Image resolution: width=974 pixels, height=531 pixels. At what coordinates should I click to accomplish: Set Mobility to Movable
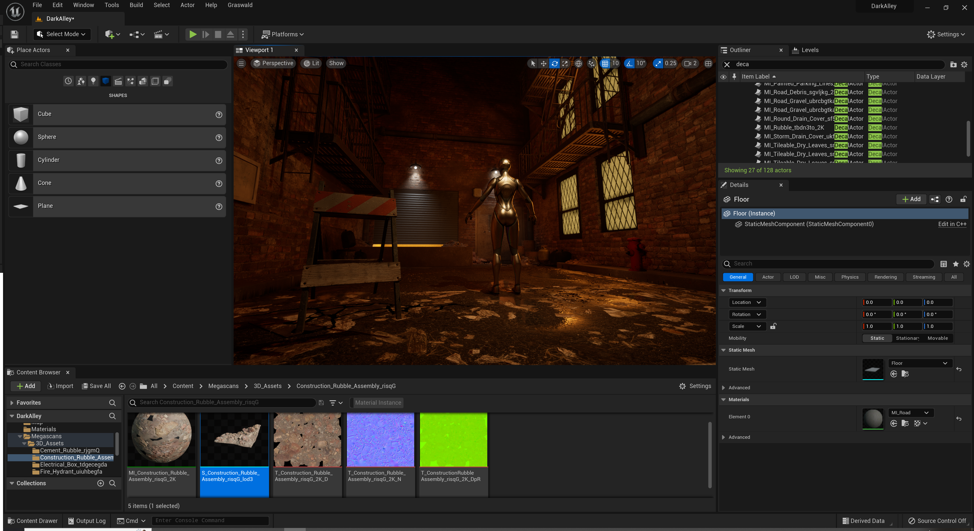937,338
